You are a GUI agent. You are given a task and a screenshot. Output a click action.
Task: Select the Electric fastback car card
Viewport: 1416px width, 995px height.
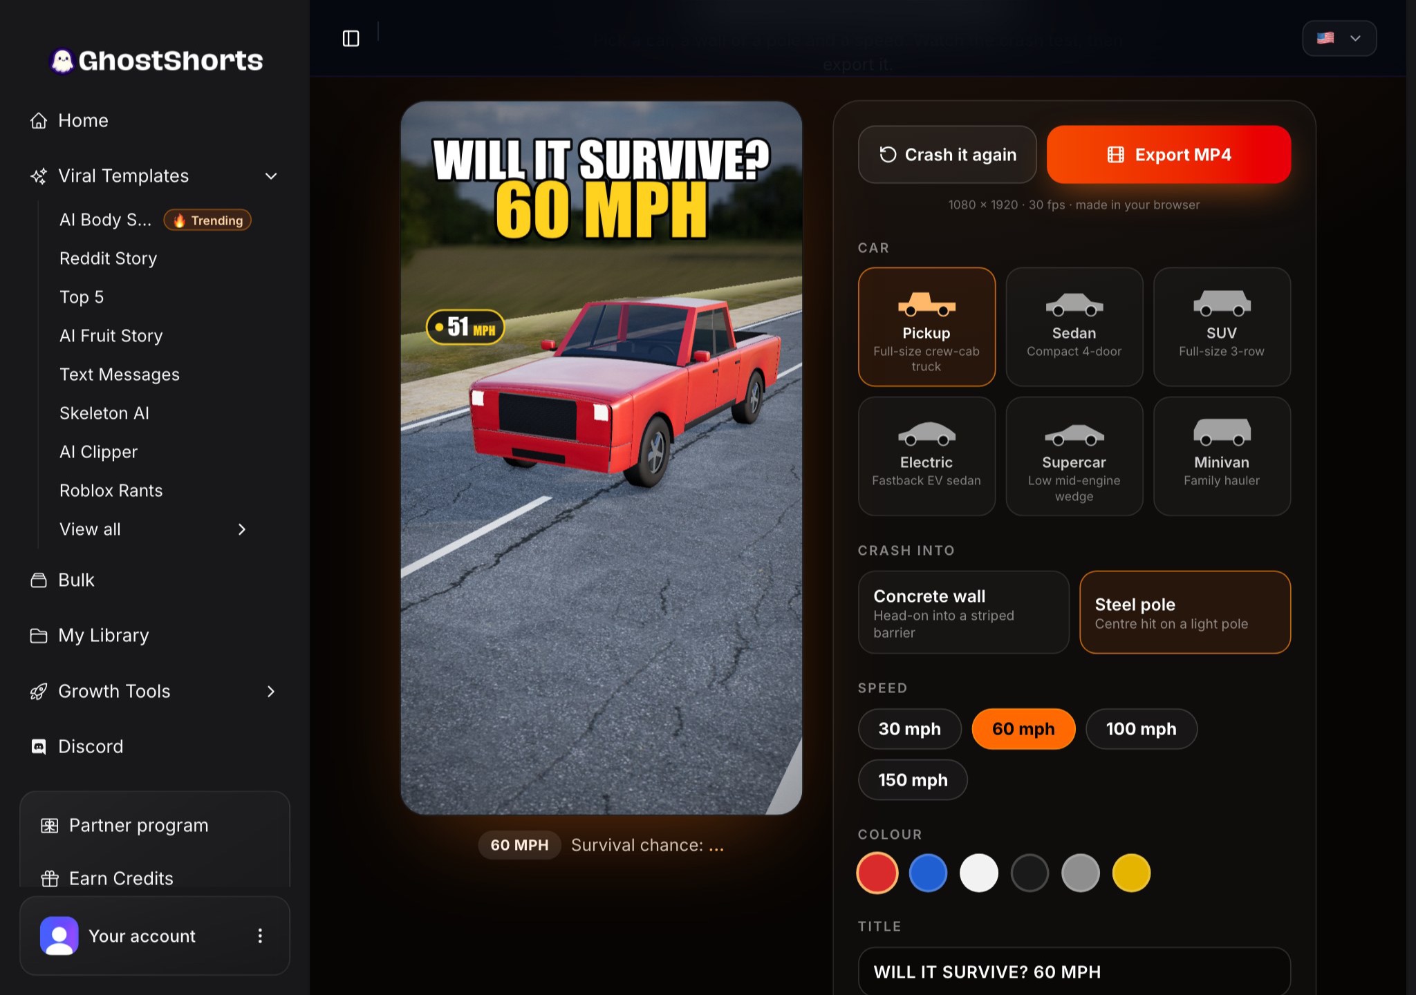926,456
